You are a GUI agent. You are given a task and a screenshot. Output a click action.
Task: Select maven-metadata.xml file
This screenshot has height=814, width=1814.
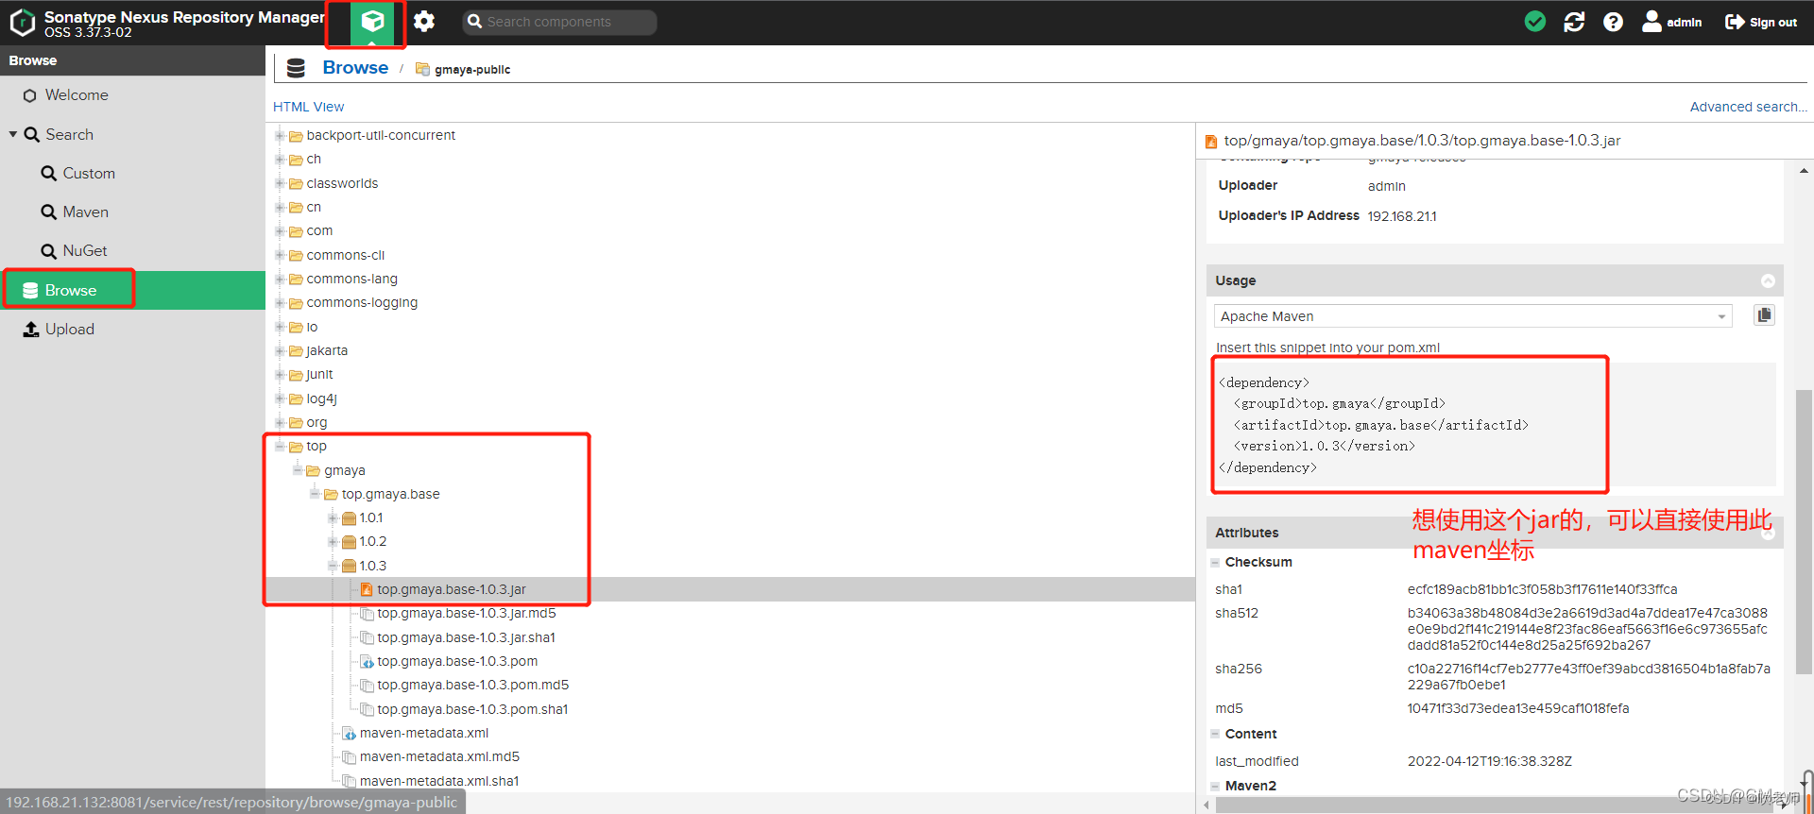424,733
